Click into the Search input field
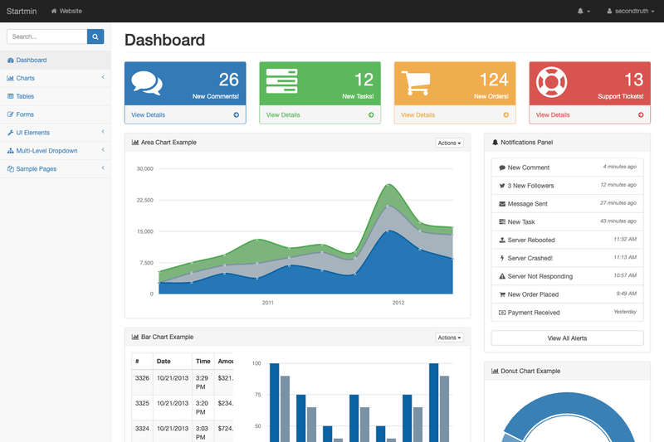 click(x=47, y=36)
